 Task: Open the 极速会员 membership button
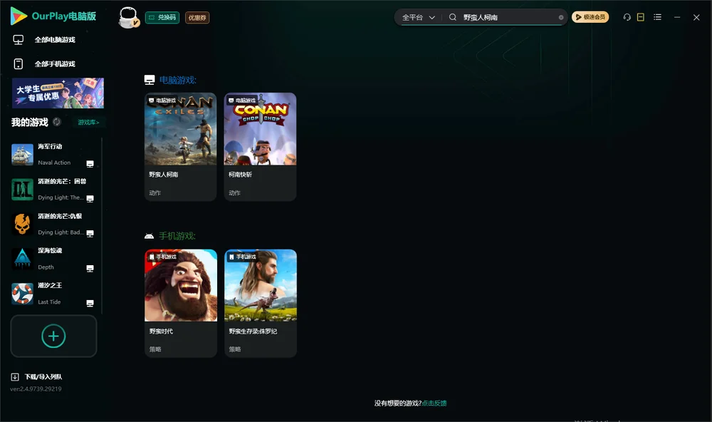[590, 17]
